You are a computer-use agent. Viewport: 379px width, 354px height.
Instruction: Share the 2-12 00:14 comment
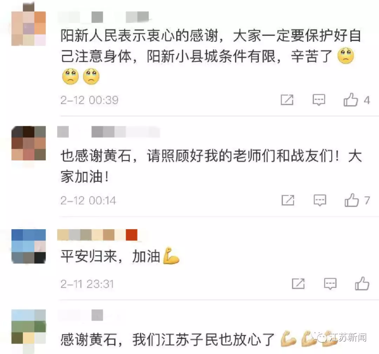click(288, 200)
